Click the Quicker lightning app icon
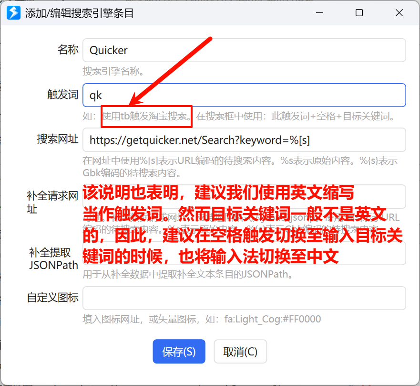 click(13, 13)
